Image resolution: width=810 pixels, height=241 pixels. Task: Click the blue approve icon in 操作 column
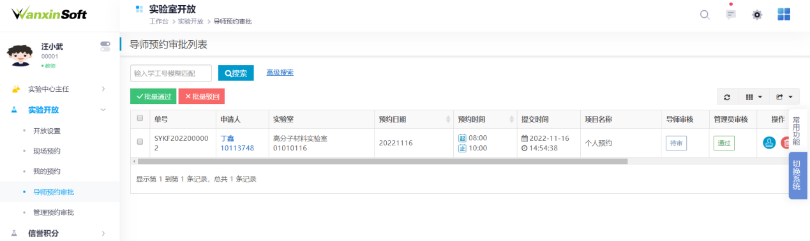coord(769,143)
